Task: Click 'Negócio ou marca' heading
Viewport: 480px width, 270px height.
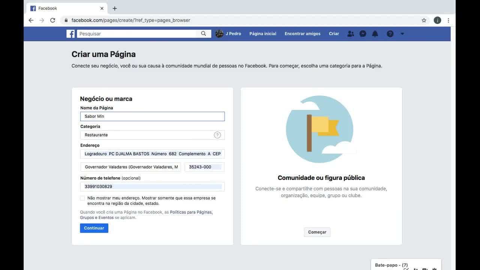Action: pyautogui.click(x=106, y=99)
